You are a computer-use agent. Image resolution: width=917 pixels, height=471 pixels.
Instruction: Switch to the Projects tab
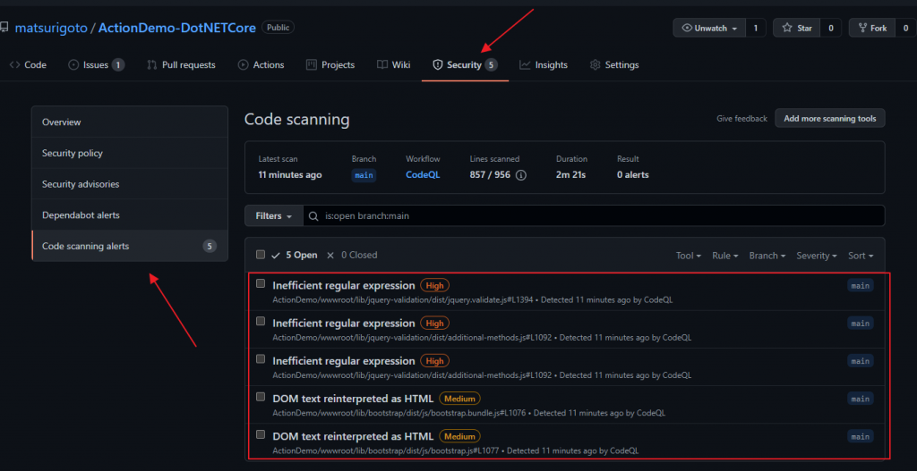330,64
